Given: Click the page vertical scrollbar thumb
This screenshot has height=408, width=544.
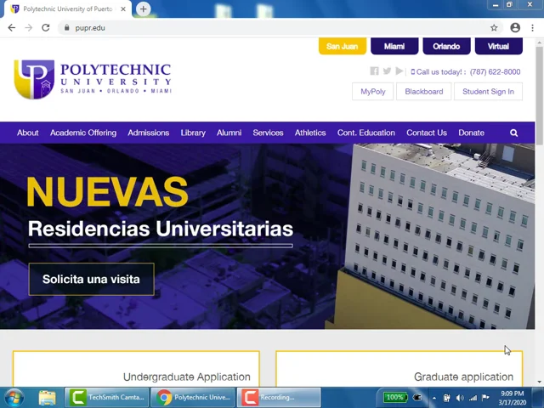Looking at the screenshot, I should (x=540, y=95).
